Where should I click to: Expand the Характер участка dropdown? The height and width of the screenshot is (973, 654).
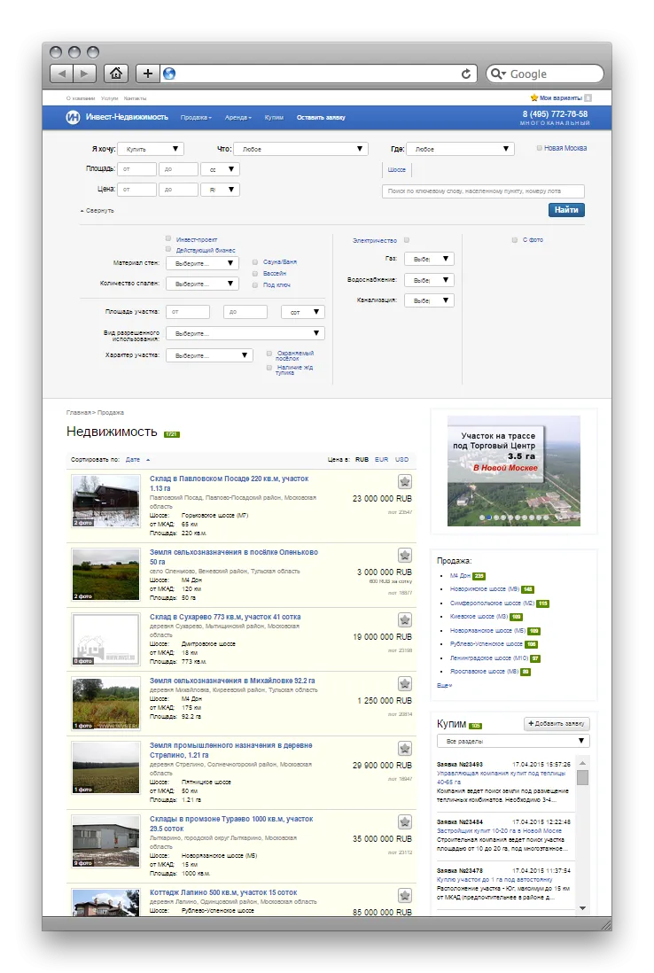(209, 355)
